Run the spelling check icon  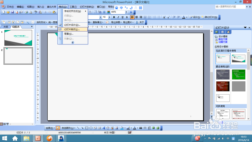coord(36,12)
